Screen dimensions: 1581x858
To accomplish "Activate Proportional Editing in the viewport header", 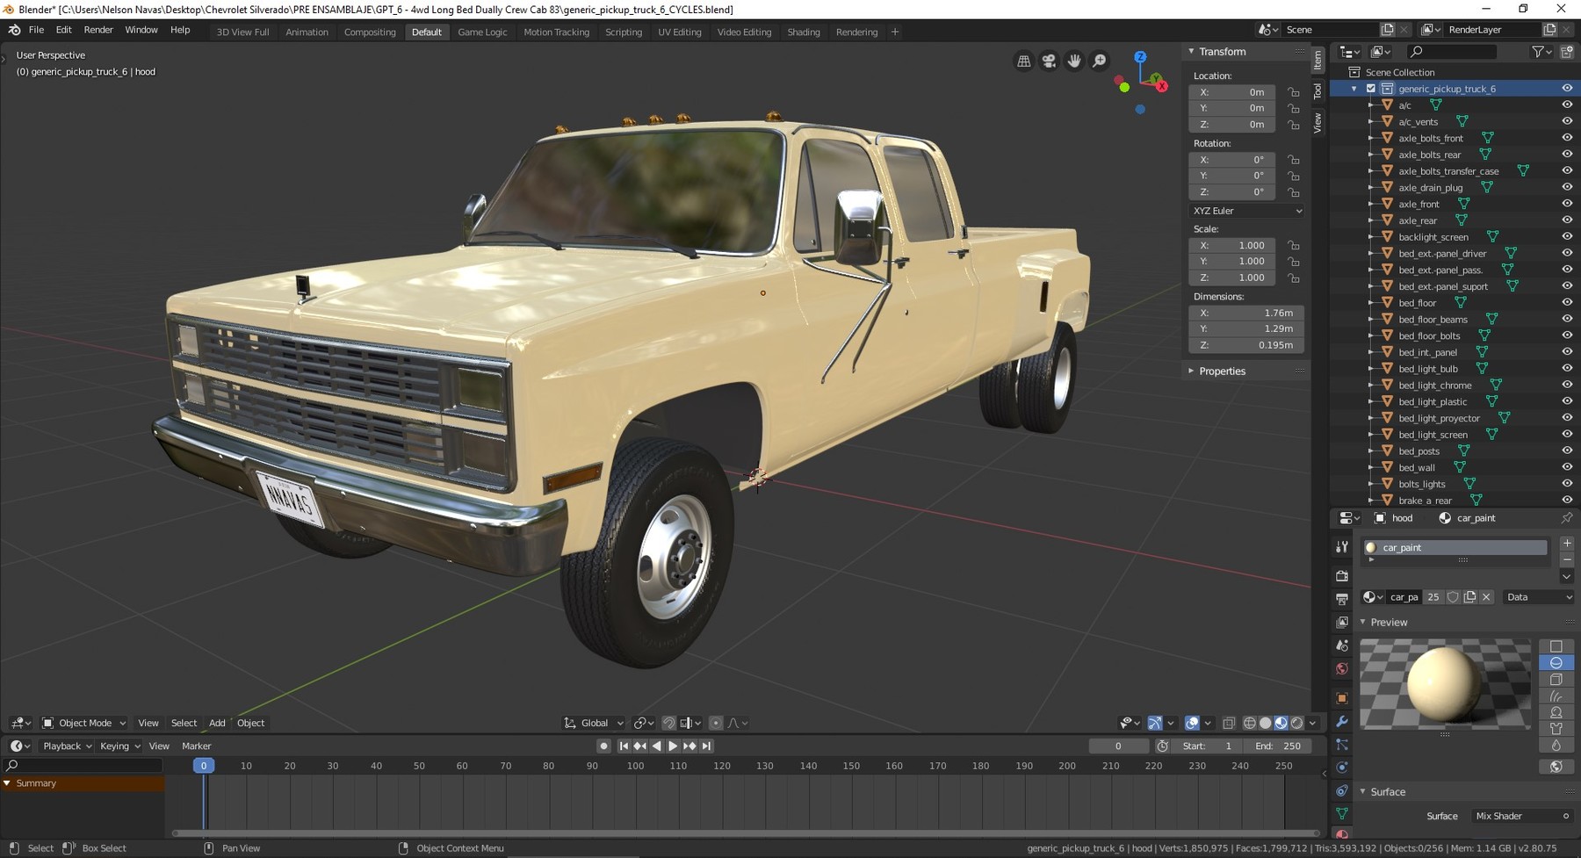I will click(x=716, y=723).
